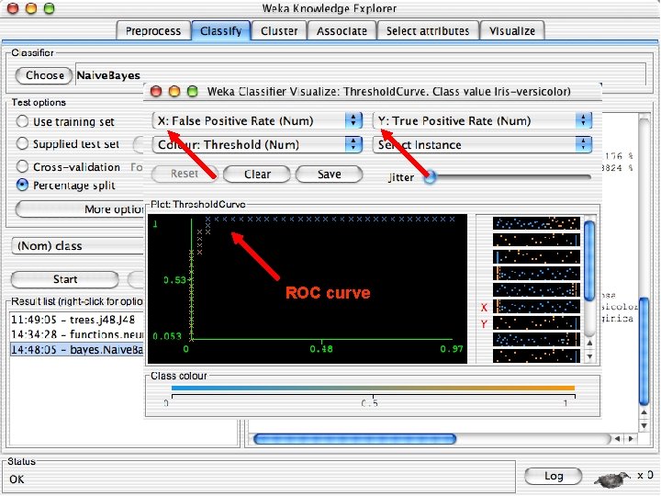
Task: Minimize the Classifier Visualize window
Action: 174,91
